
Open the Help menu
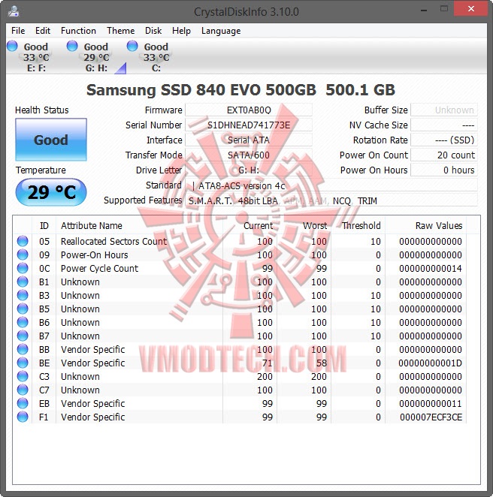pyautogui.click(x=181, y=31)
